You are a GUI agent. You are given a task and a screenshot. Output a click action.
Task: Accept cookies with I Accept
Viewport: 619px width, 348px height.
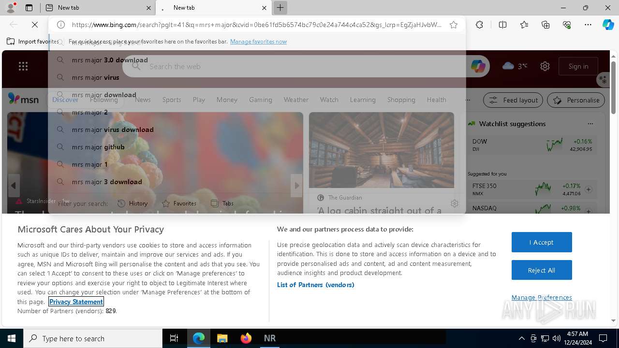(542, 242)
